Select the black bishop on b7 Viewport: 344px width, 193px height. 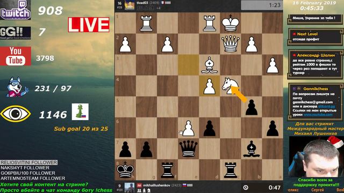(x=252, y=149)
